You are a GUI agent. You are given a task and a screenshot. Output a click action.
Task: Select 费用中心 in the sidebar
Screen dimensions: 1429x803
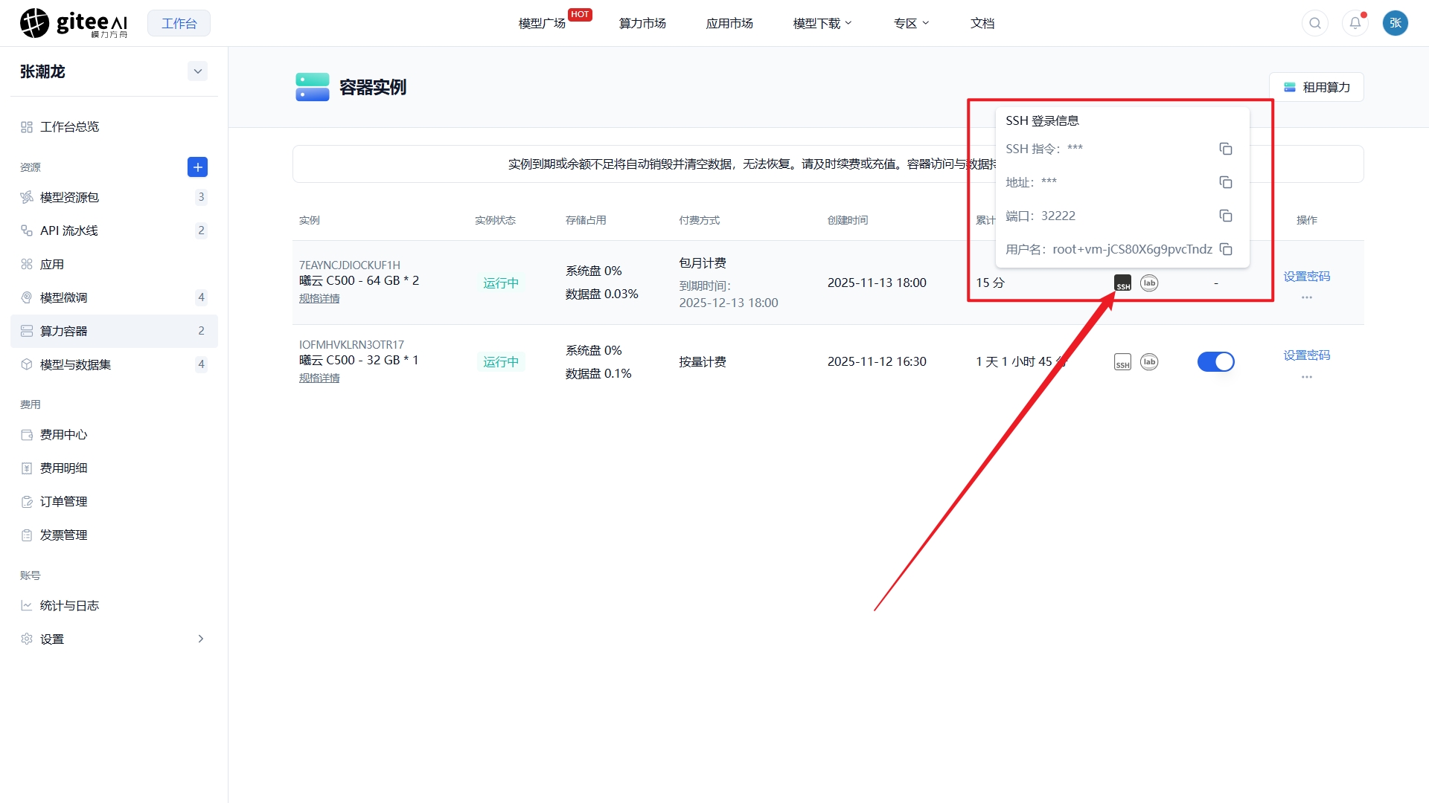64,435
